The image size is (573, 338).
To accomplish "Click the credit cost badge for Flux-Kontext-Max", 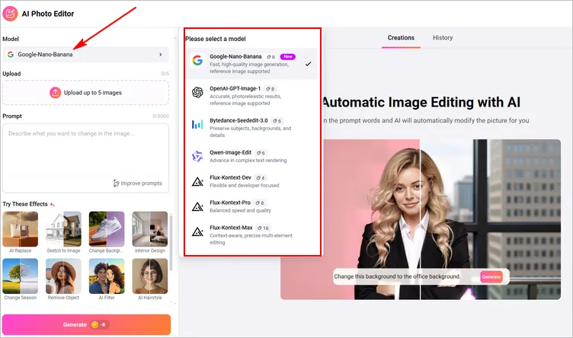I will pyautogui.click(x=263, y=228).
